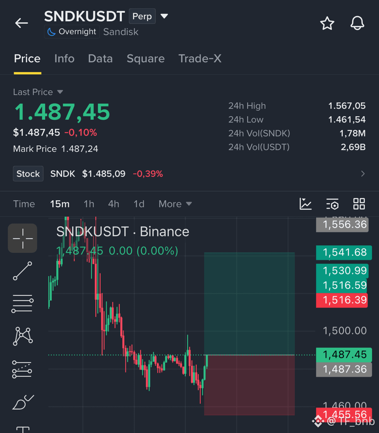Select the text annotation tool
The image size is (379, 433).
(x=23, y=430)
